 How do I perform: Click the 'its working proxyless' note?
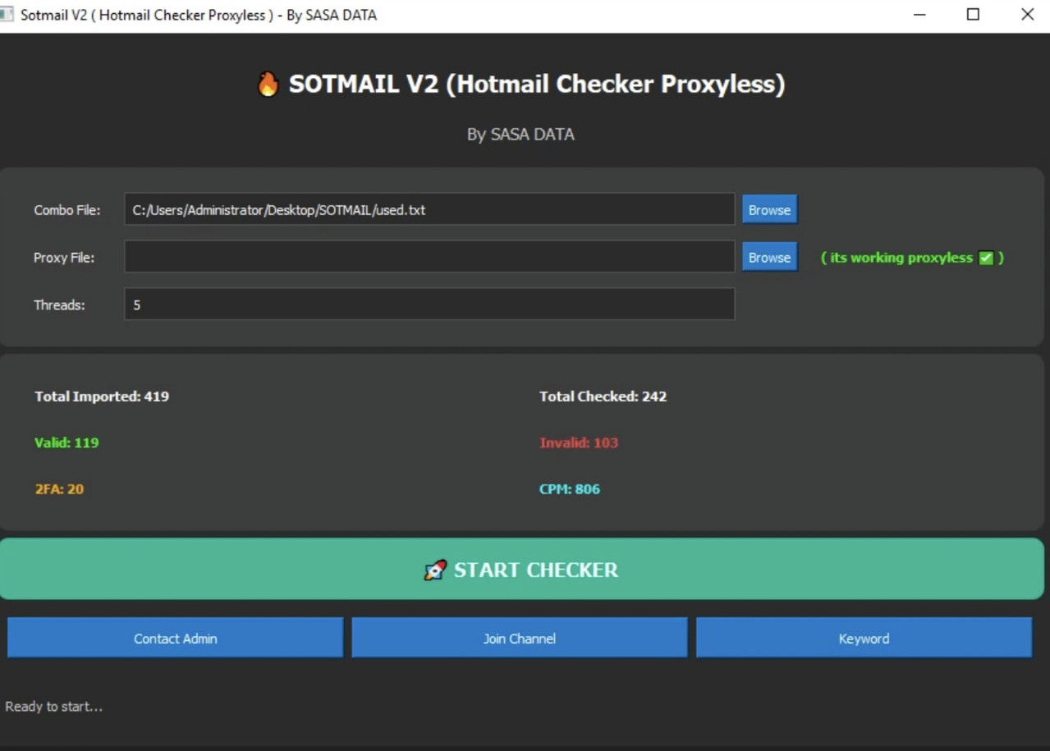coord(912,258)
